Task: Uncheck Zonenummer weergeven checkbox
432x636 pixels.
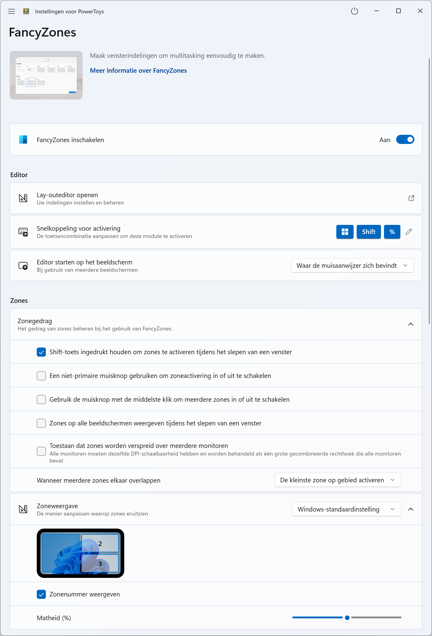Action: (41, 594)
